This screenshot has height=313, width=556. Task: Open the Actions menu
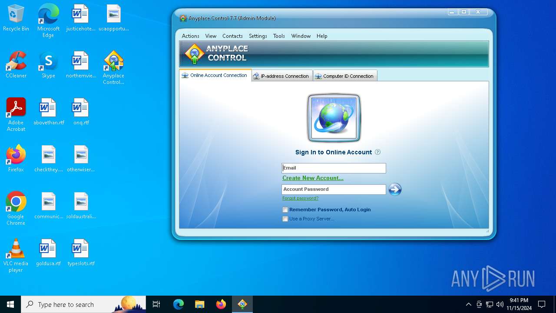click(x=190, y=36)
